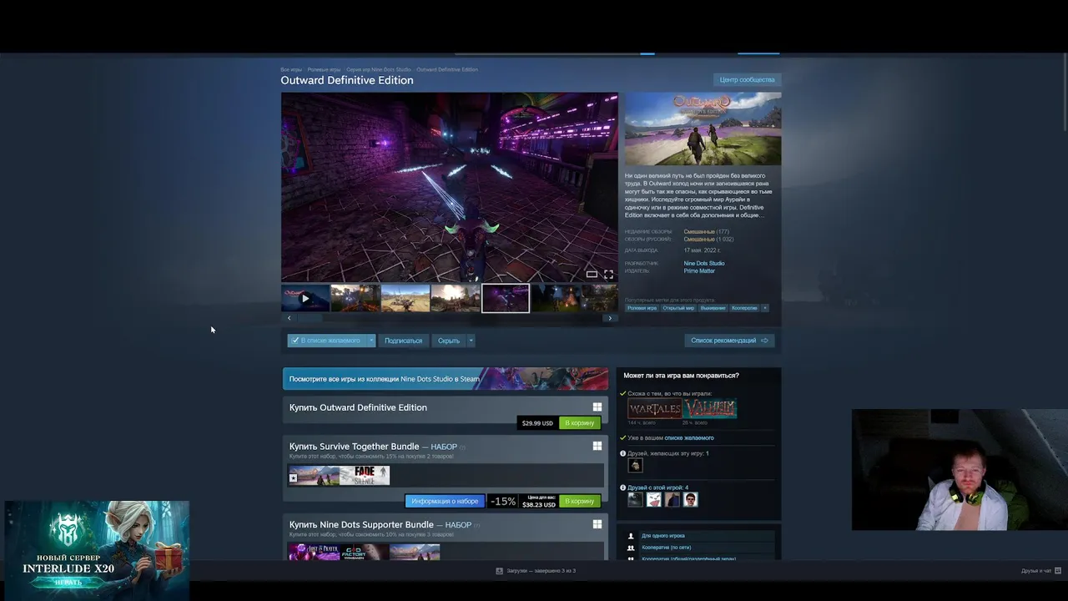1068x601 pixels.
Task: Open recent reviews 'Смешанные (177)'
Action: click(706, 232)
